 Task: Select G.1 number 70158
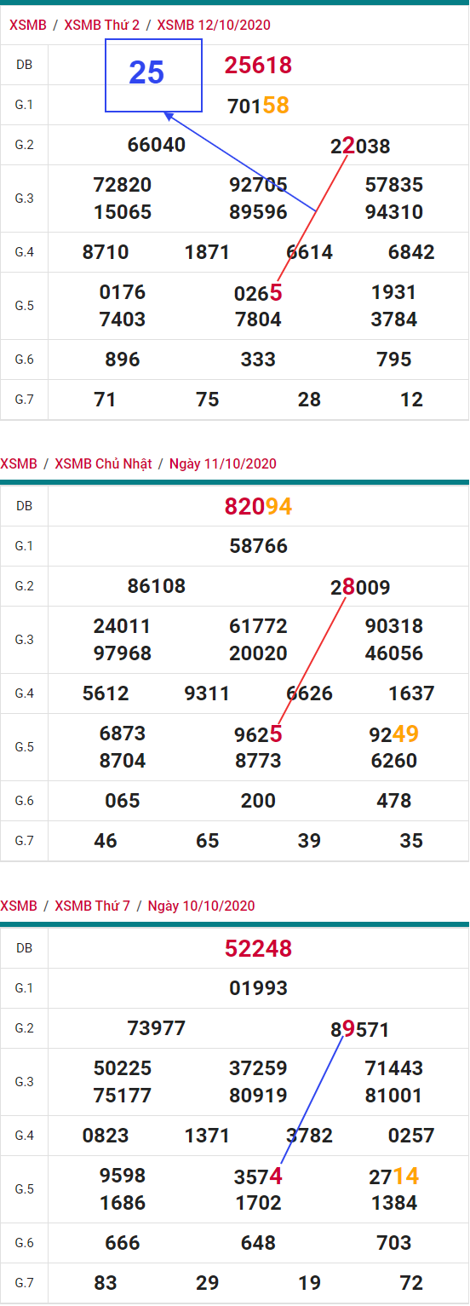[258, 106]
